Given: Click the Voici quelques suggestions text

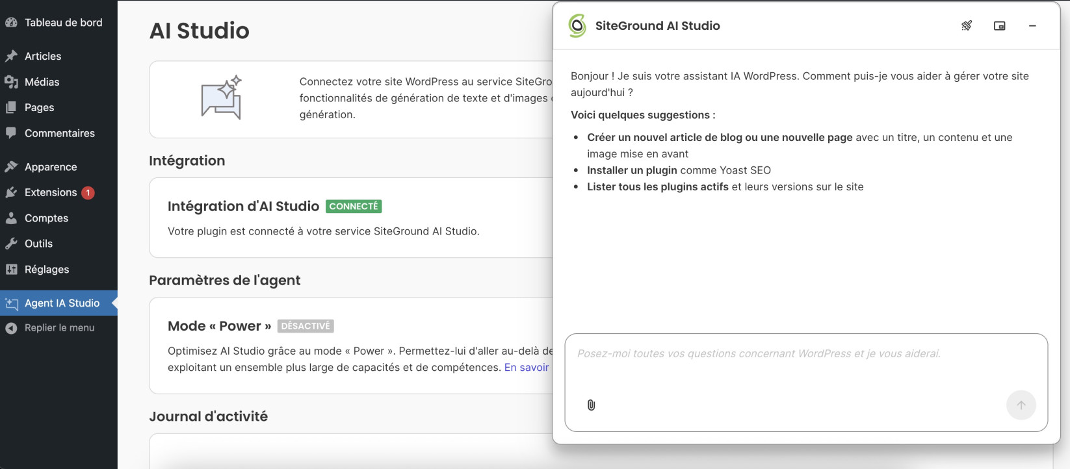Looking at the screenshot, I should 643,115.
